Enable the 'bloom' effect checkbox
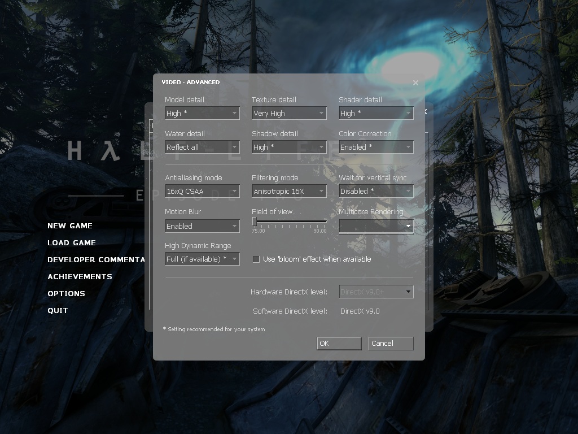Viewport: 578px width, 434px height. (256, 259)
